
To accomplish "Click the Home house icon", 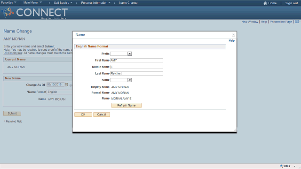I will [265, 3].
